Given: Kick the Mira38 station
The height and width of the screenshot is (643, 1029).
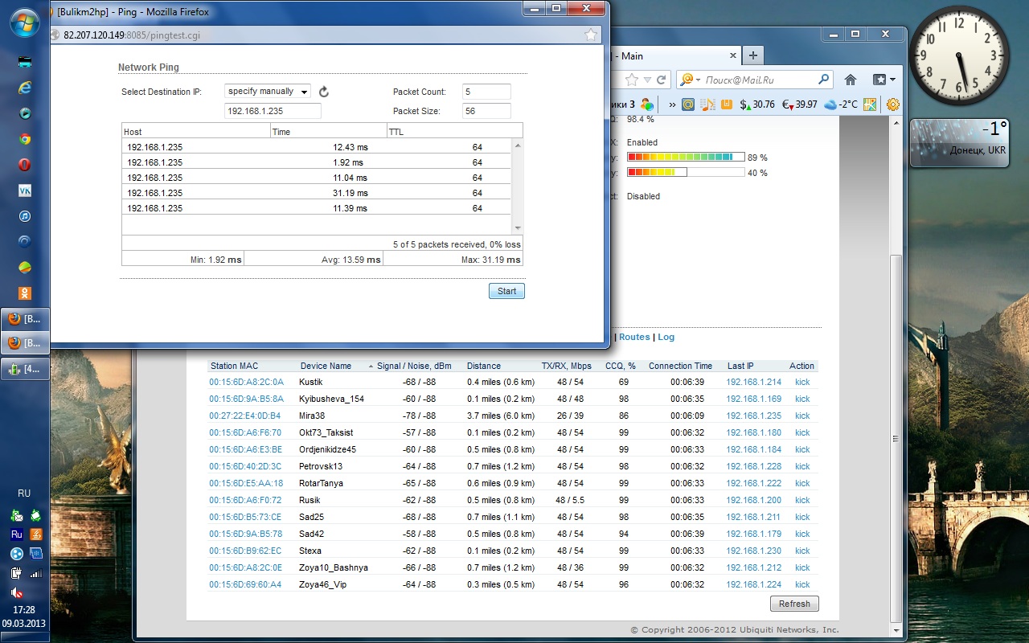Looking at the screenshot, I should [x=802, y=416].
